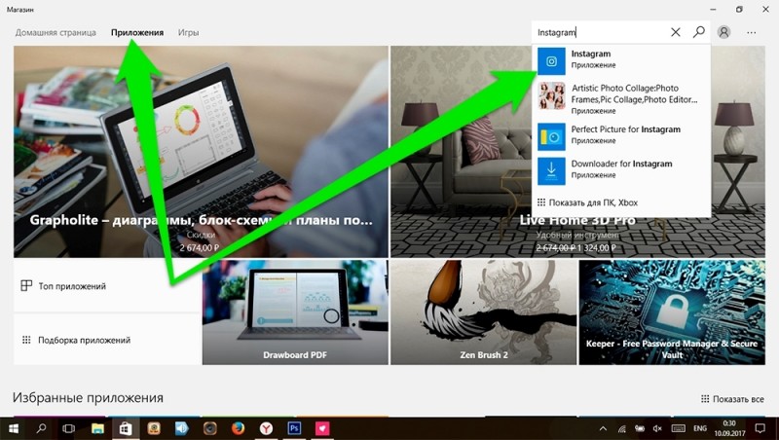Image resolution: width=779 pixels, height=440 pixels.
Task: Open Task View on taskbar
Action: click(x=68, y=428)
